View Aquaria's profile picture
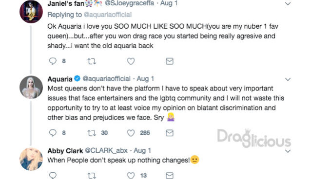This screenshot has height=179, width=311. 31,87
